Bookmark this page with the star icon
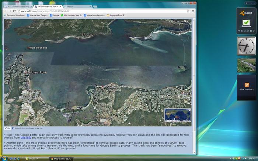Viewport: 258px width, 161px height. tap(188, 11)
